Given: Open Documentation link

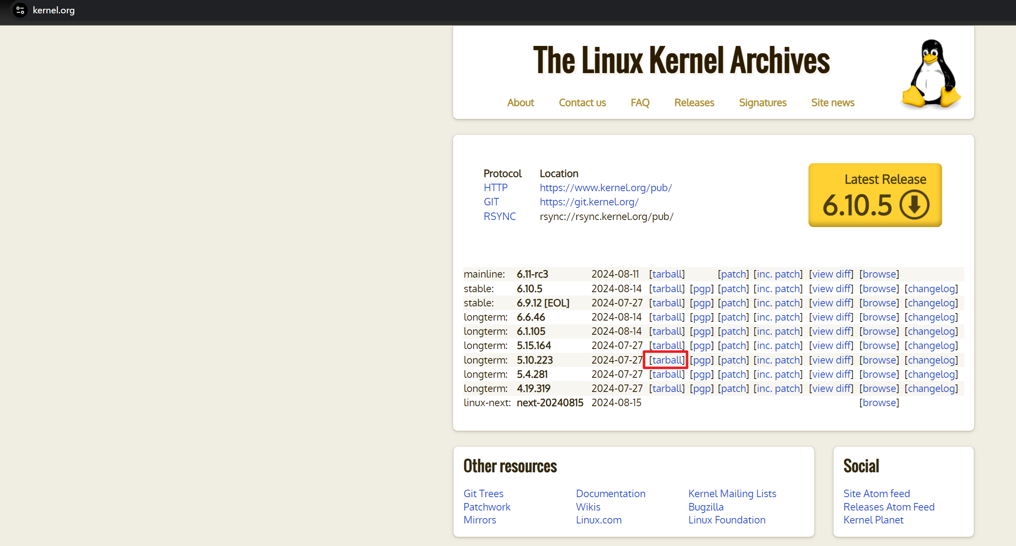Looking at the screenshot, I should (611, 494).
